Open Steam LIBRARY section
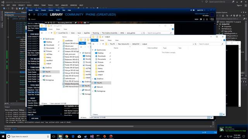 pyautogui.click(x=56, y=15)
